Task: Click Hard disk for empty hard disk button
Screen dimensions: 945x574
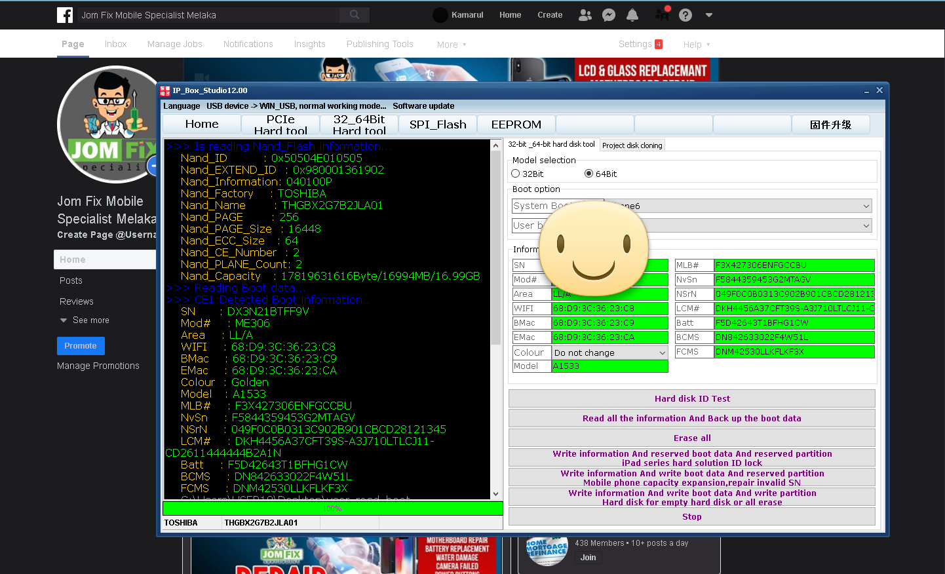Action: tap(692, 497)
